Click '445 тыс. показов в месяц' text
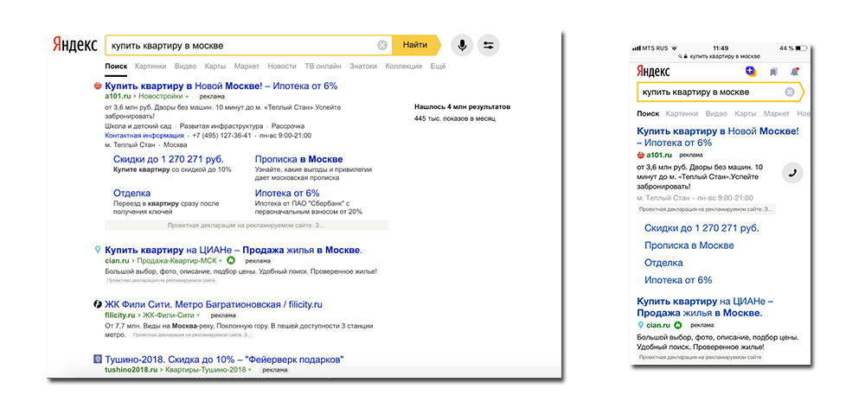865x414 pixels. pyautogui.click(x=455, y=118)
